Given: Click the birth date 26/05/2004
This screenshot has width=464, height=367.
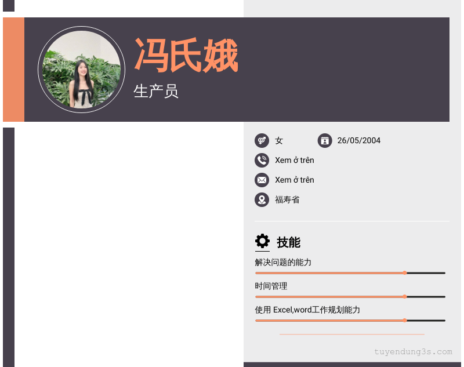Looking at the screenshot, I should click(x=358, y=141).
